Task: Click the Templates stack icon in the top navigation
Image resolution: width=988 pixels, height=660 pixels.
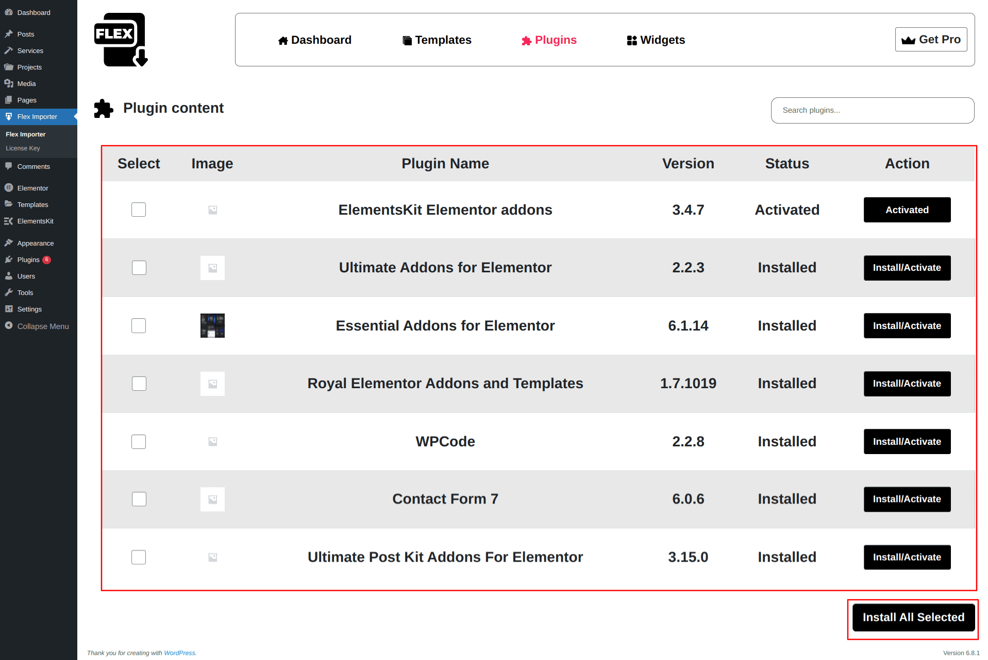Action: click(407, 41)
